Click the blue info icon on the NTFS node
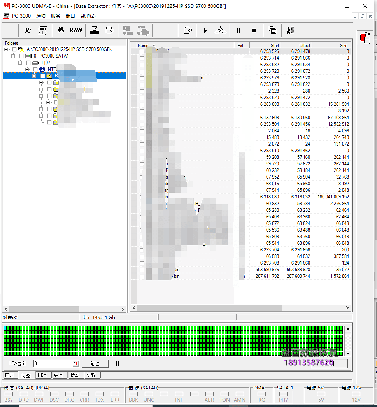This screenshot has width=377, height=407. (x=42, y=69)
